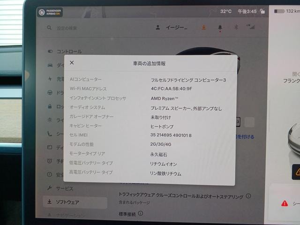
Task: Open the コントロール menu item
Action: tap(69, 51)
